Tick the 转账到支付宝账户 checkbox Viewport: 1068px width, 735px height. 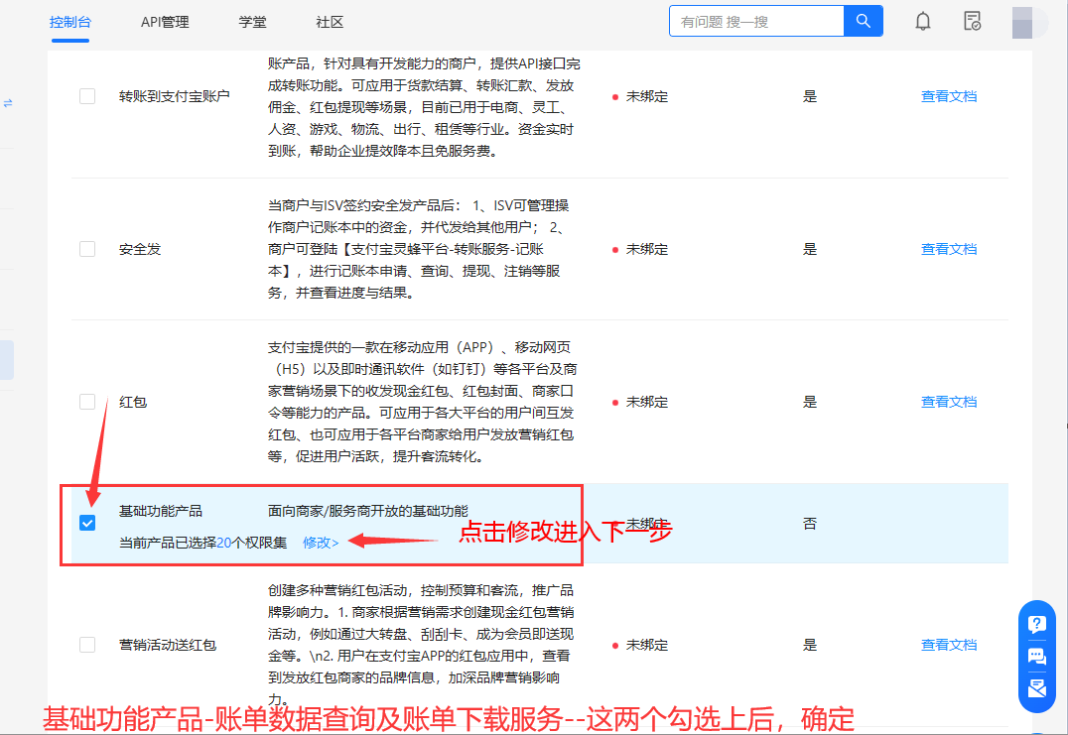87,96
